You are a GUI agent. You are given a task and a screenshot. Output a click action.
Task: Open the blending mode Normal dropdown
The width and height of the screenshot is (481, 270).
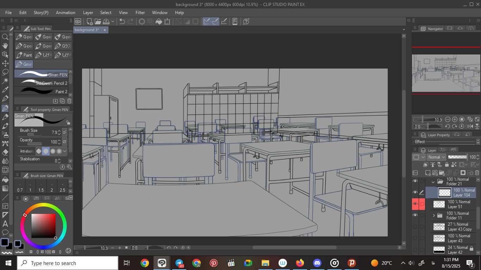(x=436, y=157)
